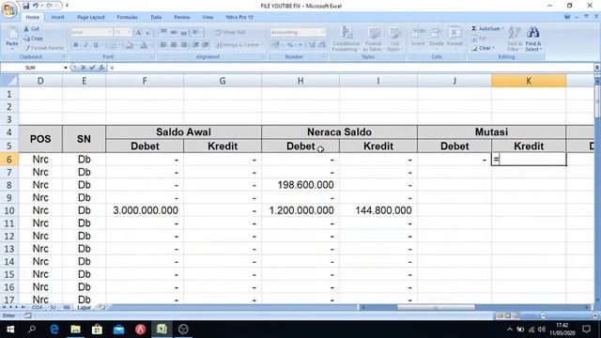Open the font name dropdown
Viewport: 601px width, 338px height.
point(110,32)
